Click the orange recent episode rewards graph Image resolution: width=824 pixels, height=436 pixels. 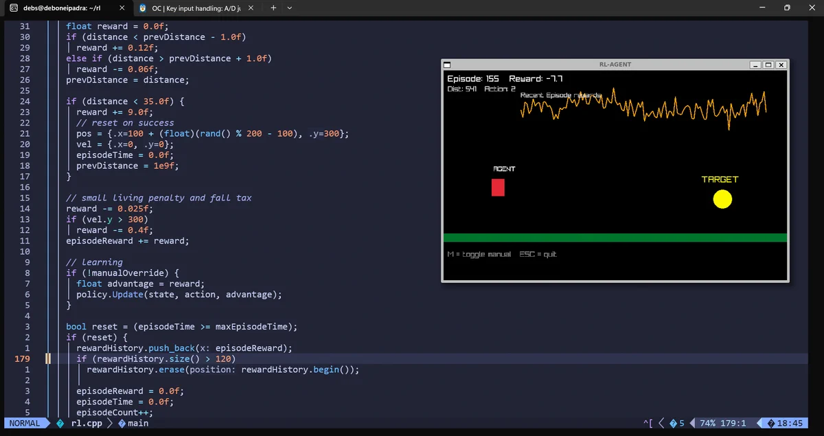643,108
